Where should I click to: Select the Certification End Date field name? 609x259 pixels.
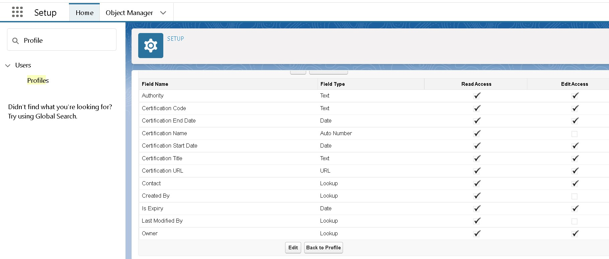(169, 120)
